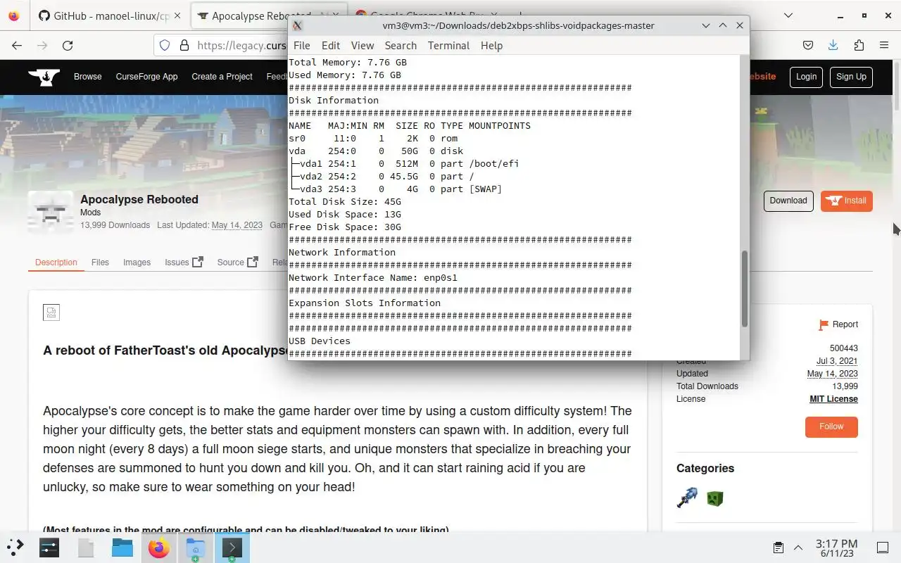The image size is (901, 563).
Task: Click the shield tracking protection icon
Action: coord(165,45)
